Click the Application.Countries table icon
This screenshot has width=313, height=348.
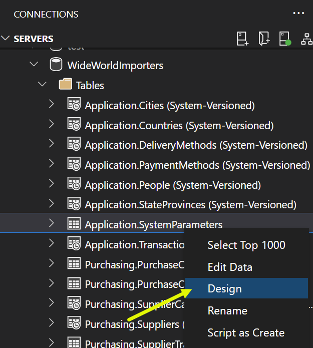[74, 124]
